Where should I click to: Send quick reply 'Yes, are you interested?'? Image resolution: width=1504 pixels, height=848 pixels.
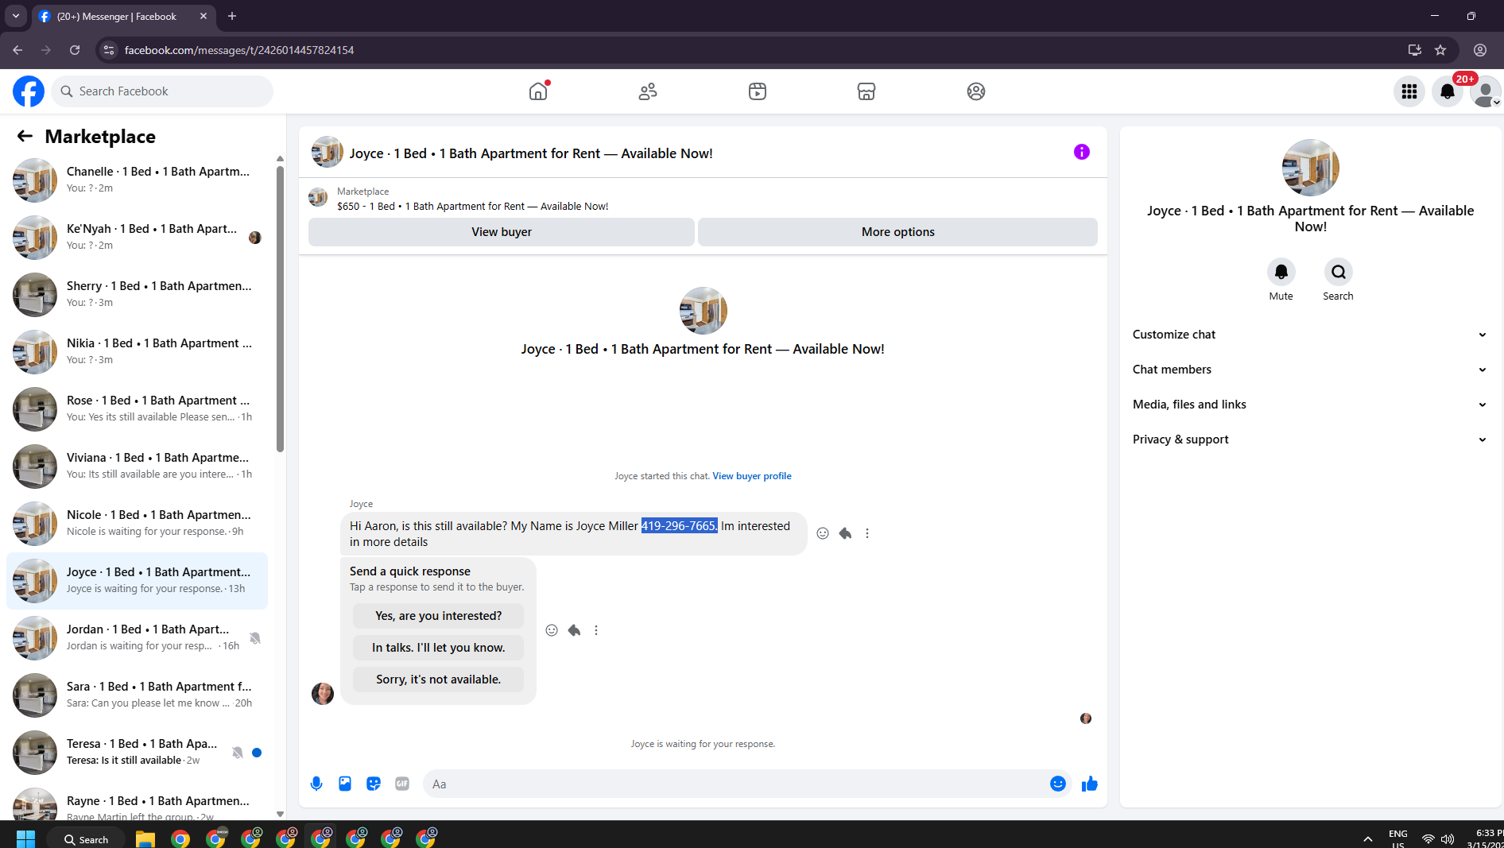439,616
